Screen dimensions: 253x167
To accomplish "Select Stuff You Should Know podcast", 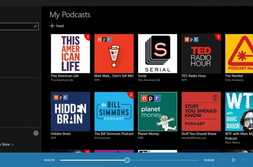I will [201, 111].
